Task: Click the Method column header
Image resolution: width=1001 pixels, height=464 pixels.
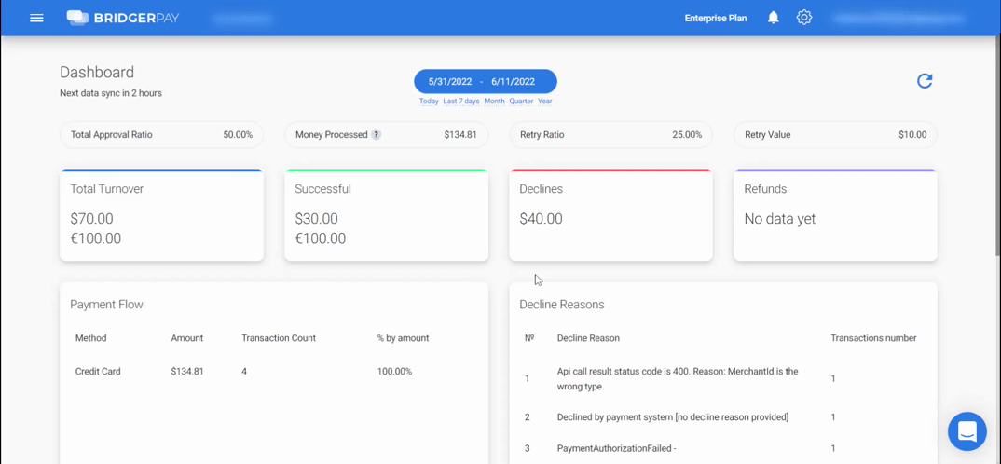Action: pos(90,338)
